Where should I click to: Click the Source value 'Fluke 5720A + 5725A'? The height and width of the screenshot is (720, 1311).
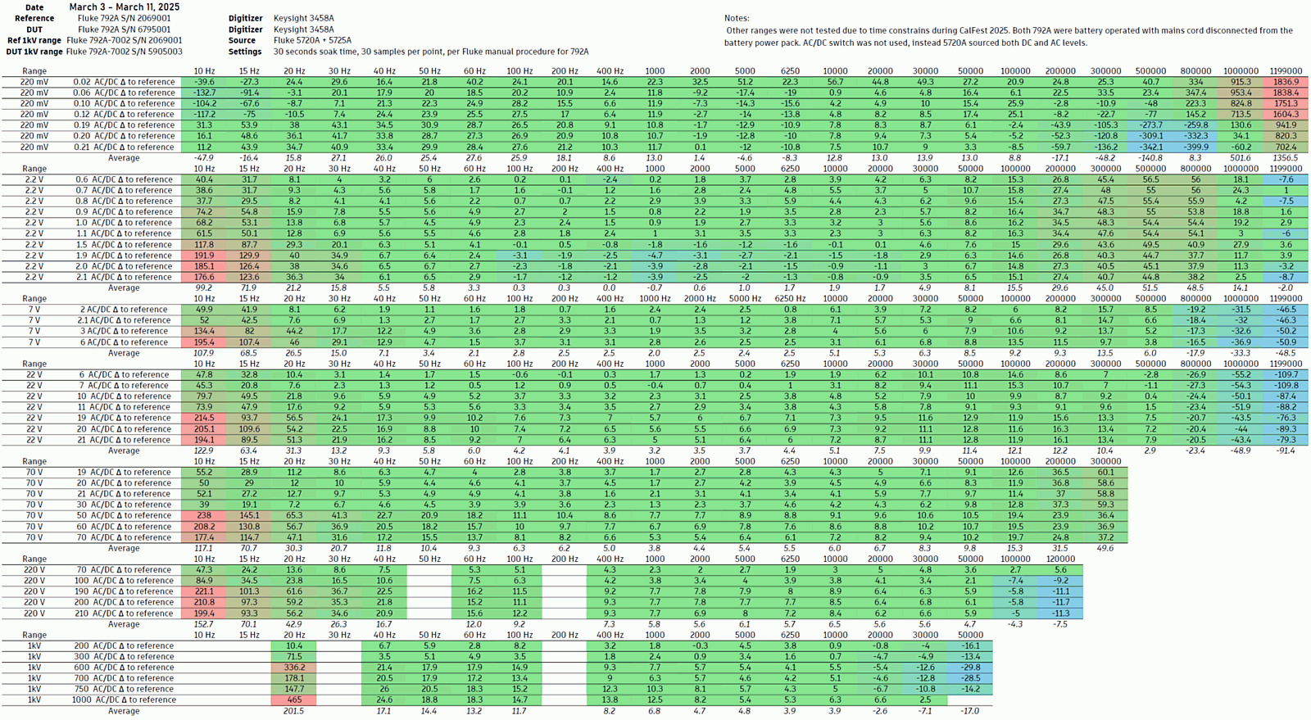click(x=312, y=40)
